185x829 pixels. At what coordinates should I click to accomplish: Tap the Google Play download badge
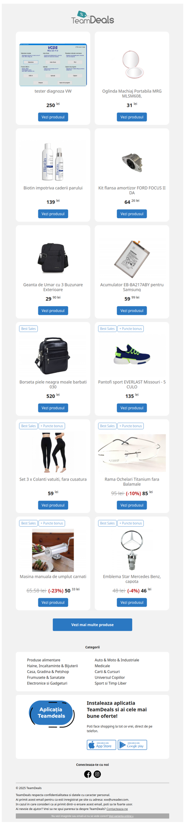point(132,745)
